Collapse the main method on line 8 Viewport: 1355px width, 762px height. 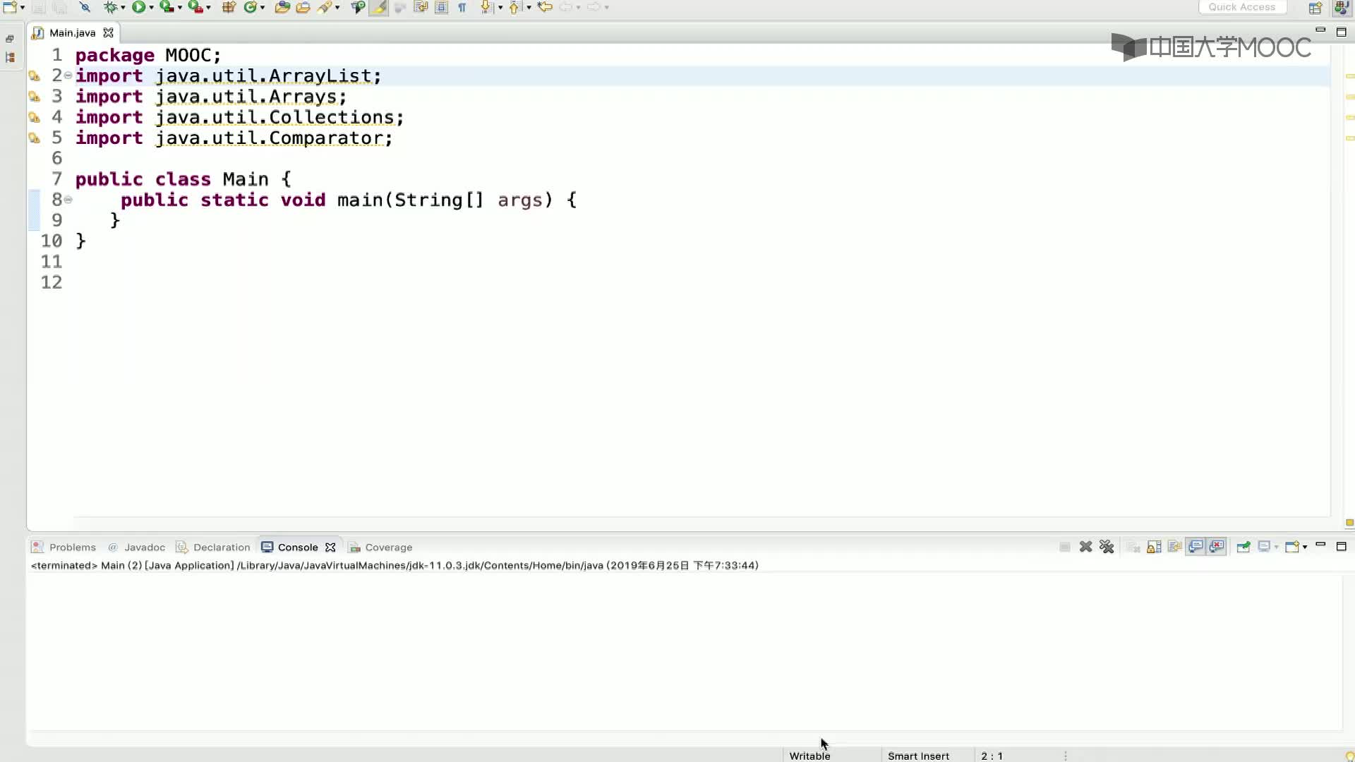68,200
